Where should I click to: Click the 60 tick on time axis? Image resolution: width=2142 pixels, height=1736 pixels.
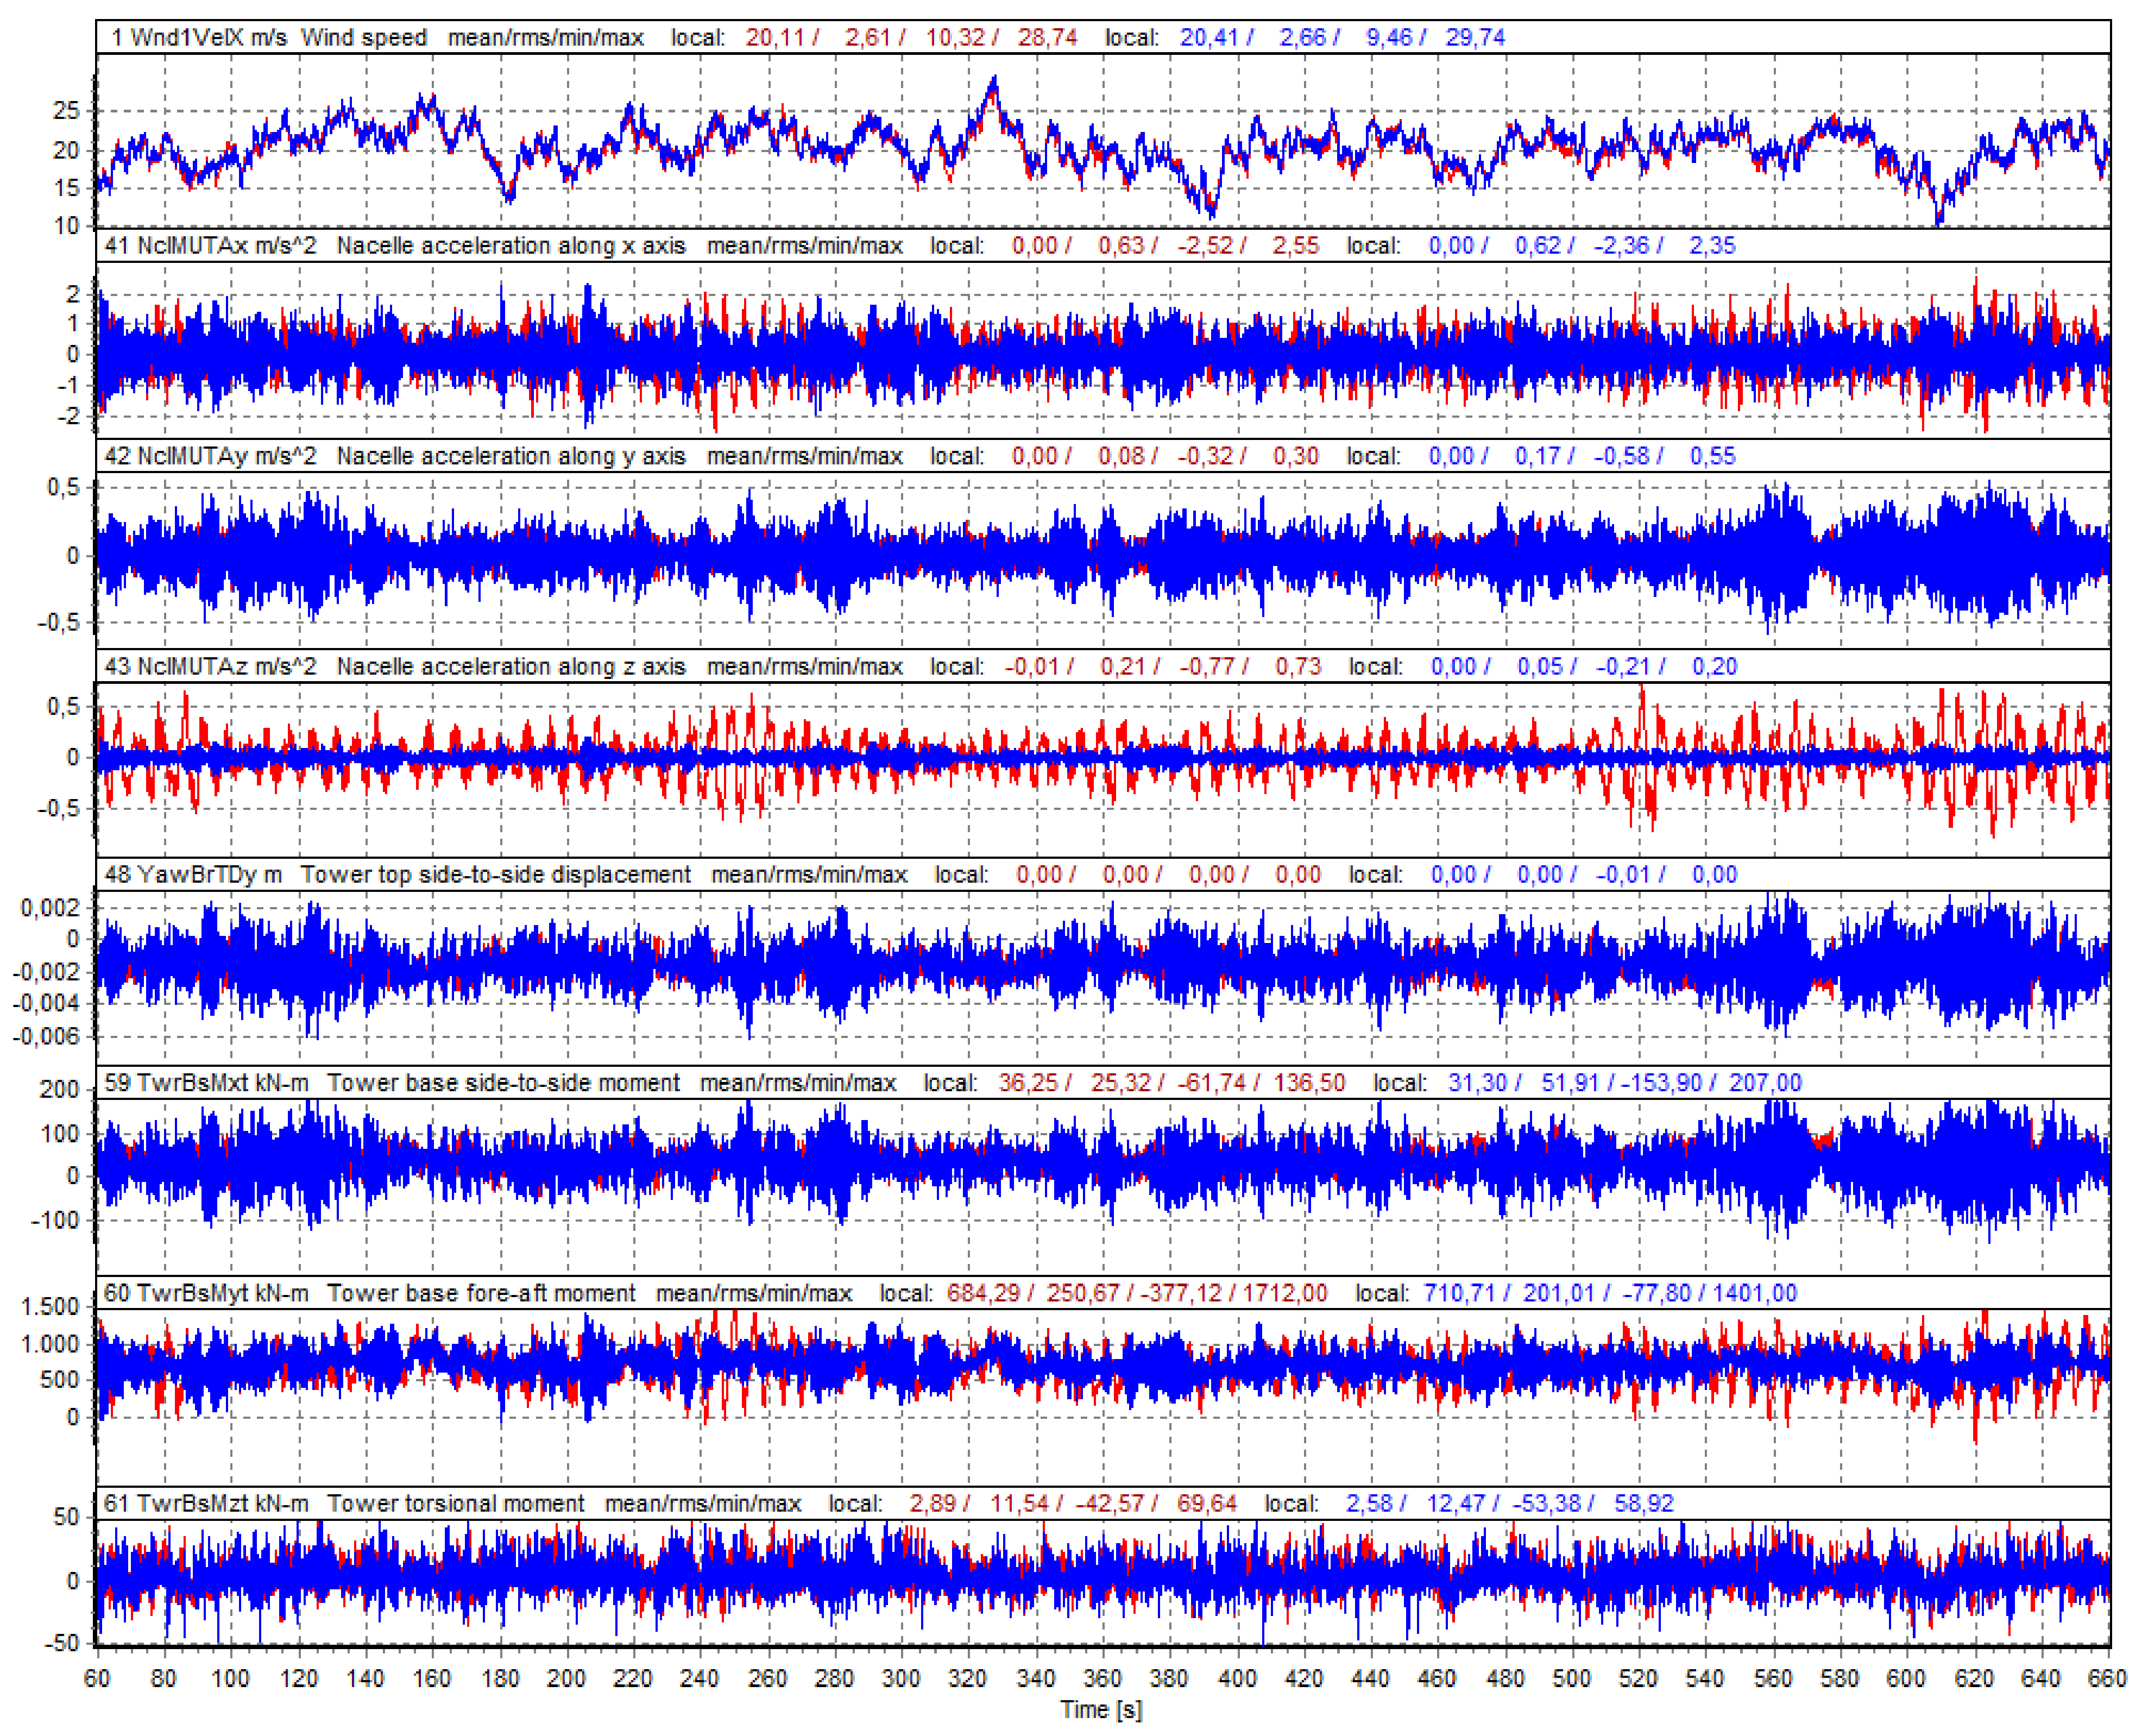point(97,1678)
